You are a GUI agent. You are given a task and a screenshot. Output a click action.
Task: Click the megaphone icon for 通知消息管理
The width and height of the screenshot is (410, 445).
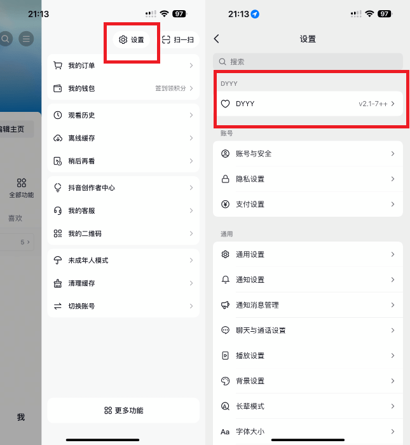point(225,305)
